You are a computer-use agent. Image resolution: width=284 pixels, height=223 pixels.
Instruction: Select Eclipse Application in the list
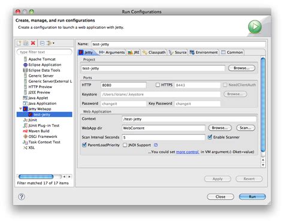43,65
